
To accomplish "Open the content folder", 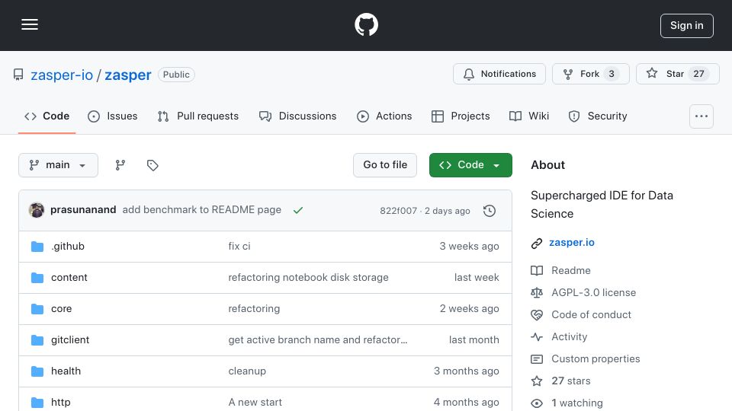I will pos(69,277).
